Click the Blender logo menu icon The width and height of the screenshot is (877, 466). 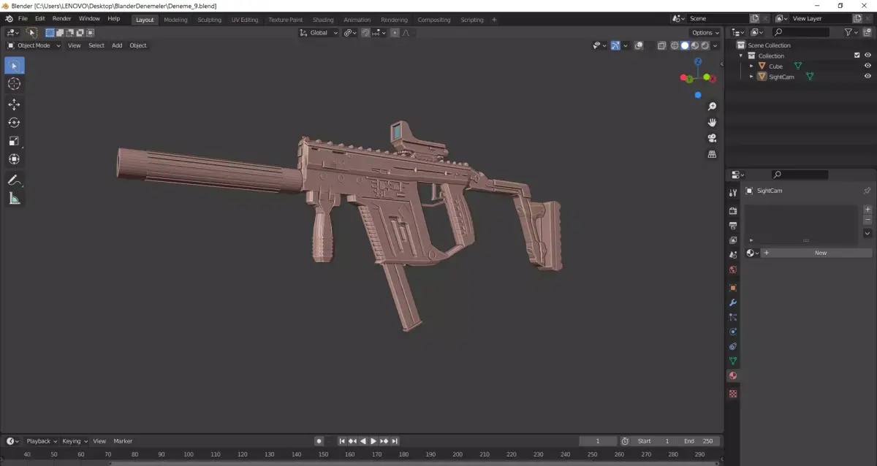coord(9,18)
